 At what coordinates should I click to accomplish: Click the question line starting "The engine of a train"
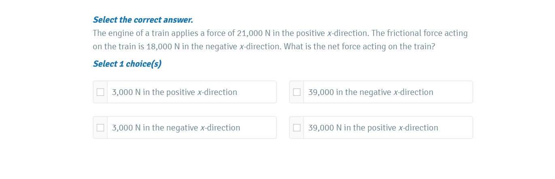click(280, 33)
